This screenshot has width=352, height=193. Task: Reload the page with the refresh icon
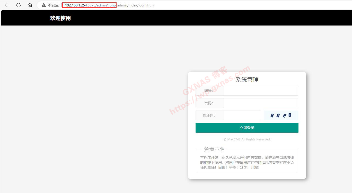point(19,5)
